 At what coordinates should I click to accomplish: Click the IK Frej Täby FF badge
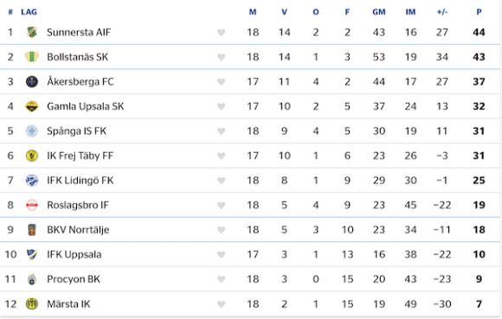pyautogui.click(x=32, y=156)
